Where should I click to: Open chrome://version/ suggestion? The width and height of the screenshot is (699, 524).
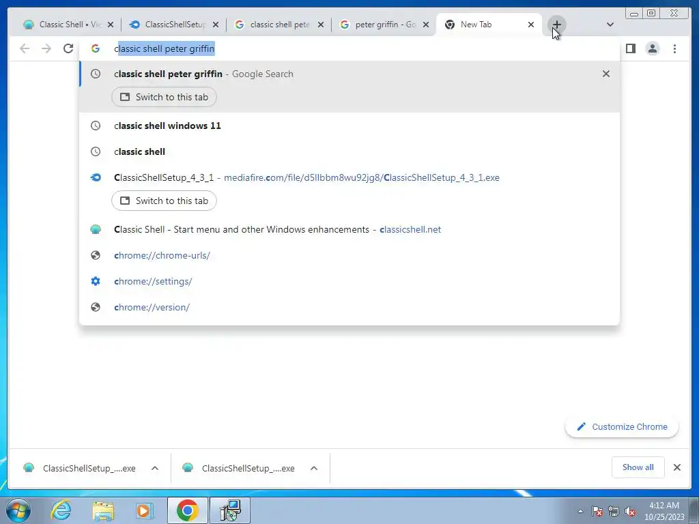[349, 307]
